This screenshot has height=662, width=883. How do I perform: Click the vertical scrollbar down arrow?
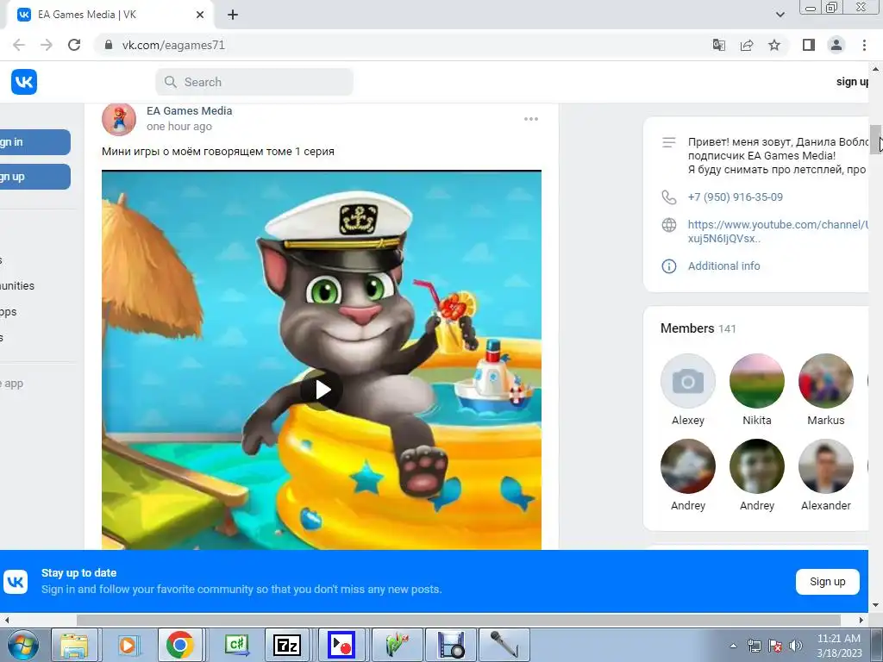[x=875, y=606]
